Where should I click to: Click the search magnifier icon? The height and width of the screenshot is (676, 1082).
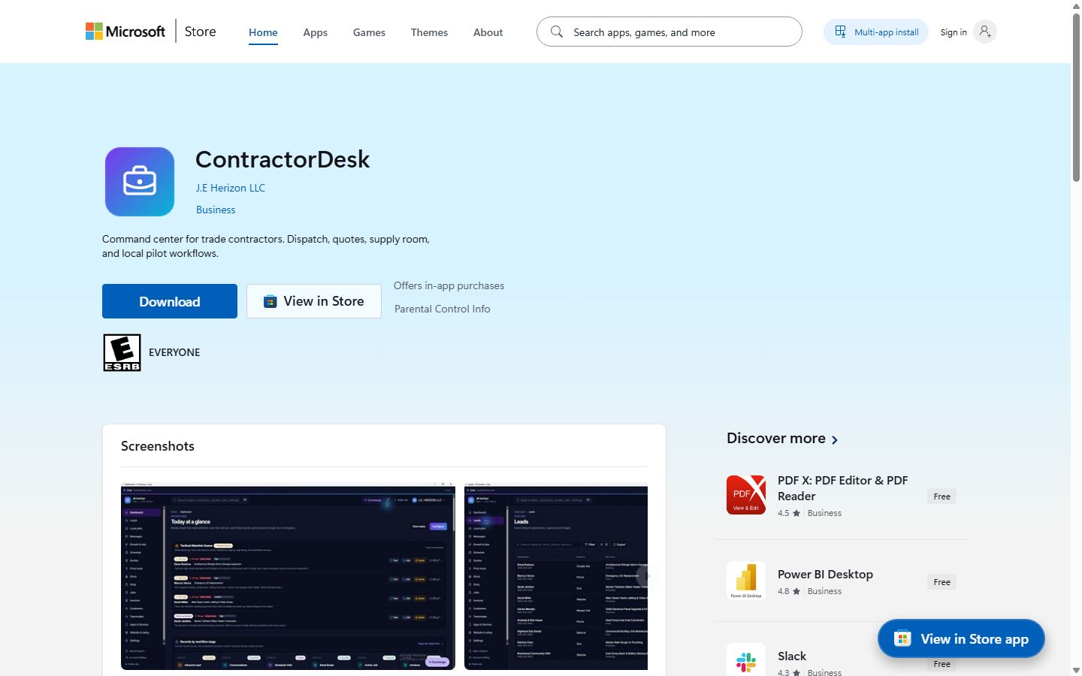point(556,32)
